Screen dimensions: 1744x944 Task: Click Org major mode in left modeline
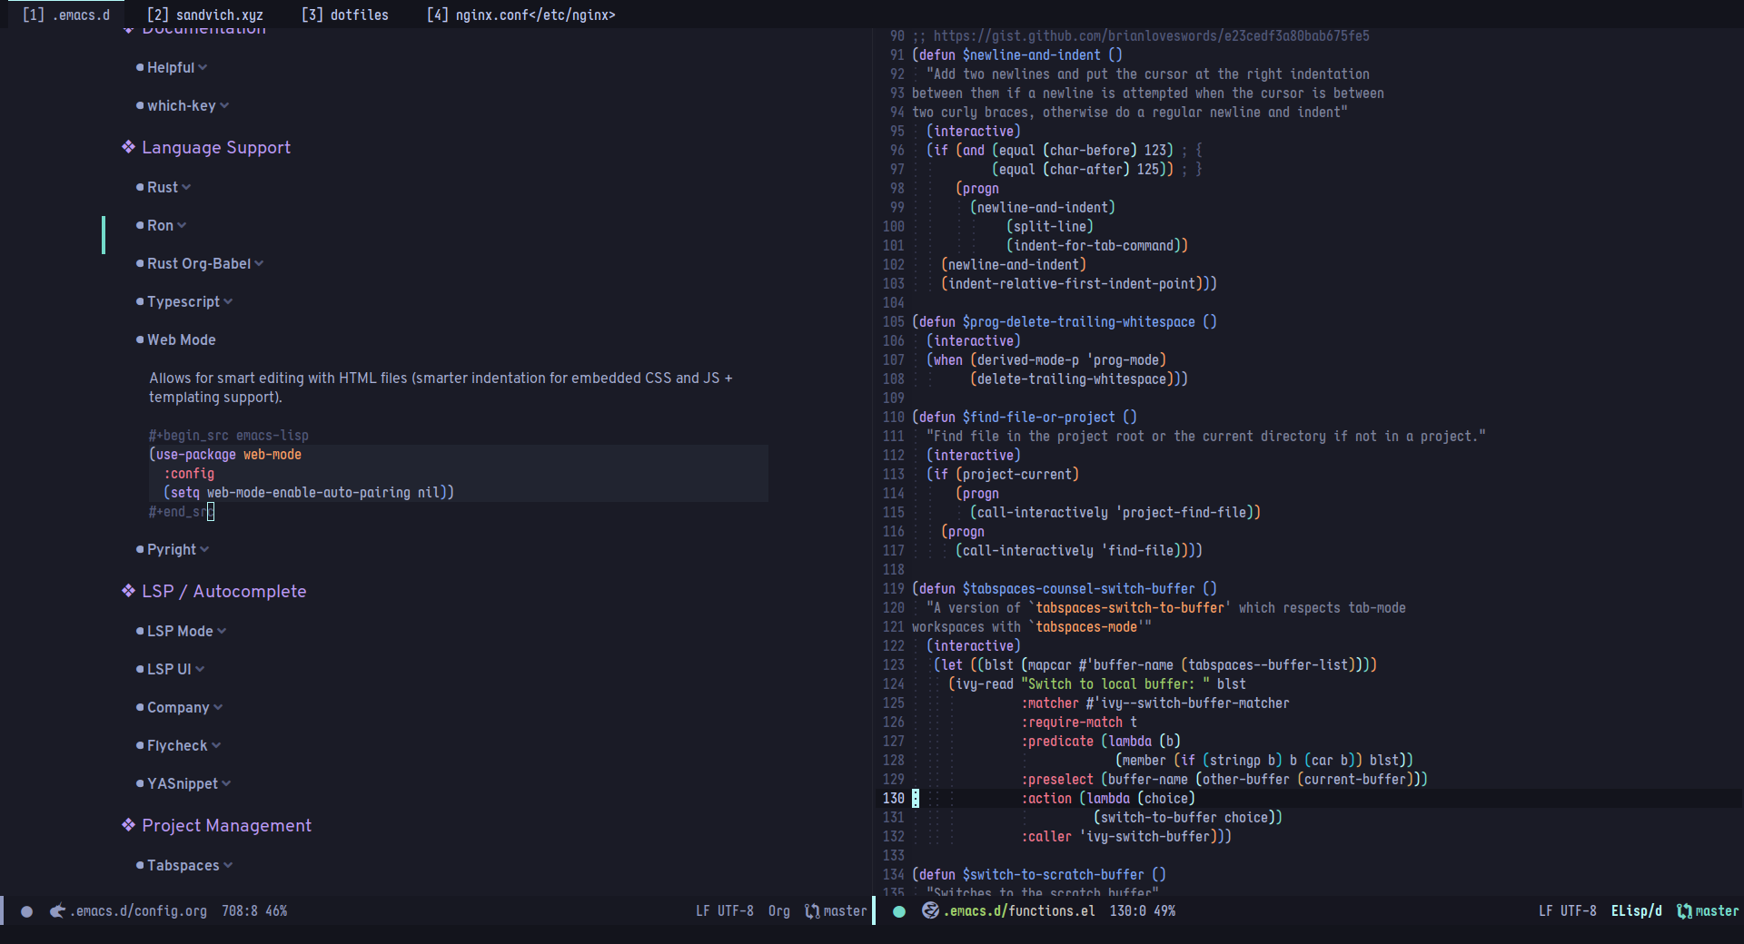(779, 911)
